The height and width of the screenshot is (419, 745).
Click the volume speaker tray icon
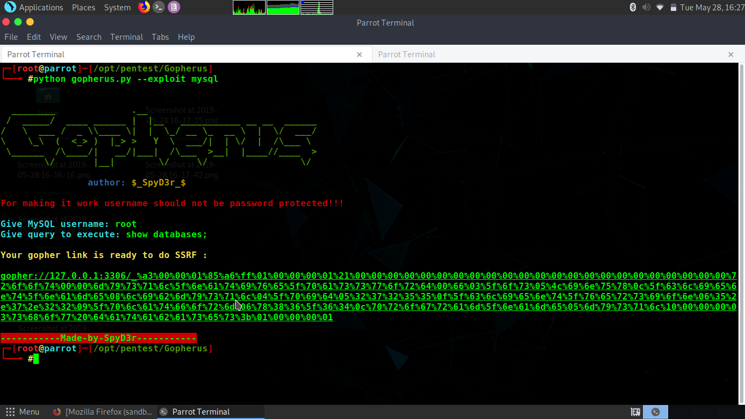[x=646, y=7]
